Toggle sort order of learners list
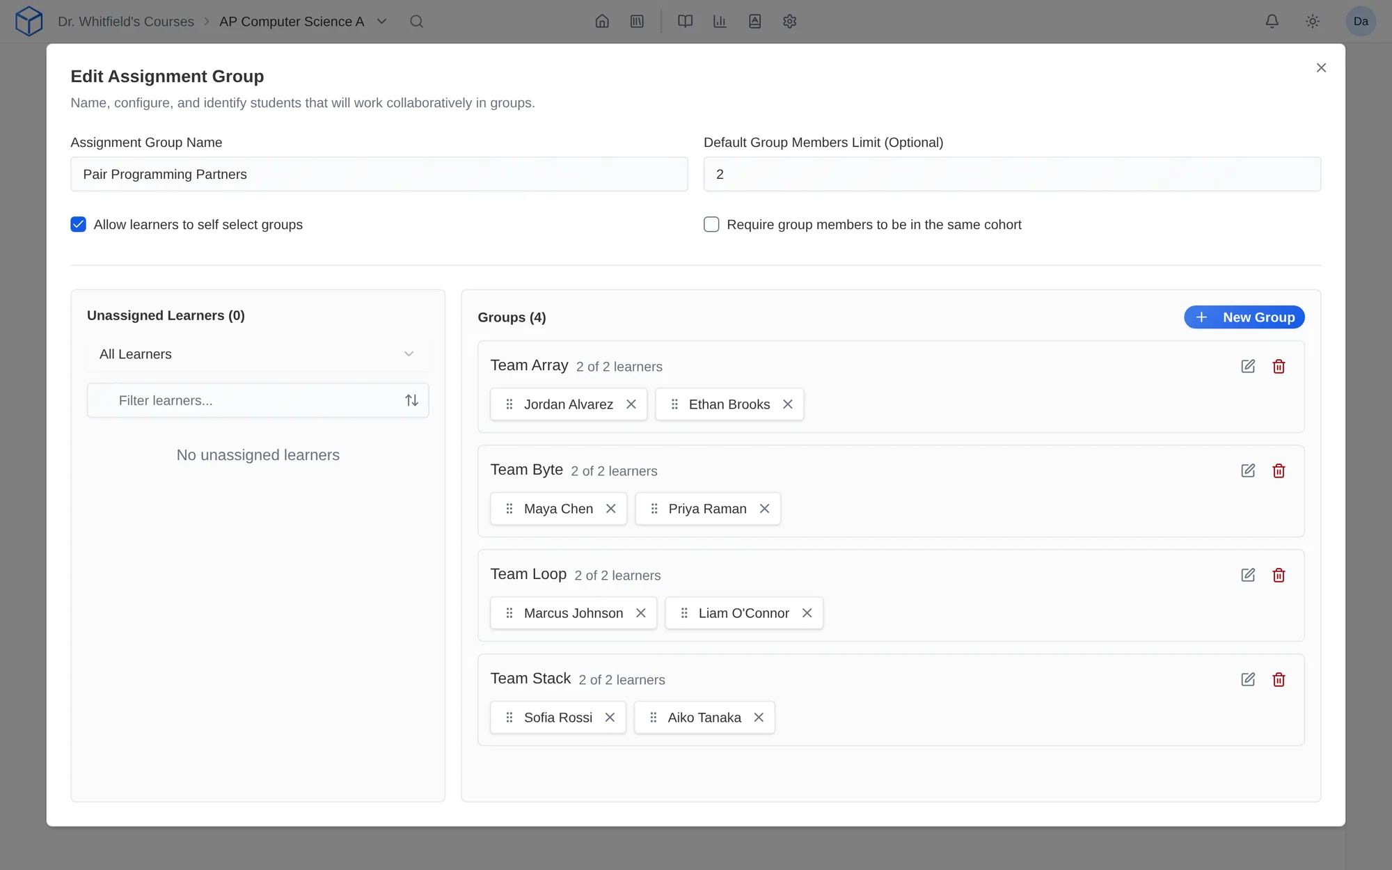This screenshot has height=870, width=1392. 411,400
